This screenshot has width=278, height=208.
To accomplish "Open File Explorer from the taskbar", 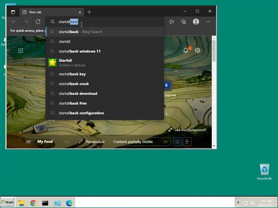I will [21, 203].
